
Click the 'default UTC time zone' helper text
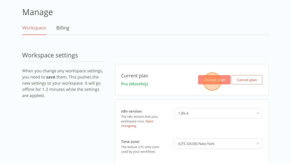tap(140, 149)
